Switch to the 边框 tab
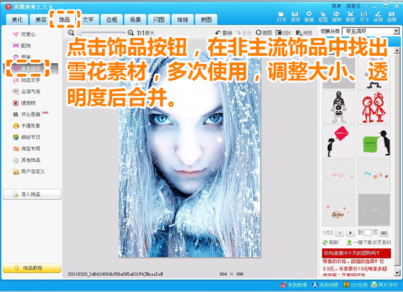403x292 pixels. (x=111, y=19)
